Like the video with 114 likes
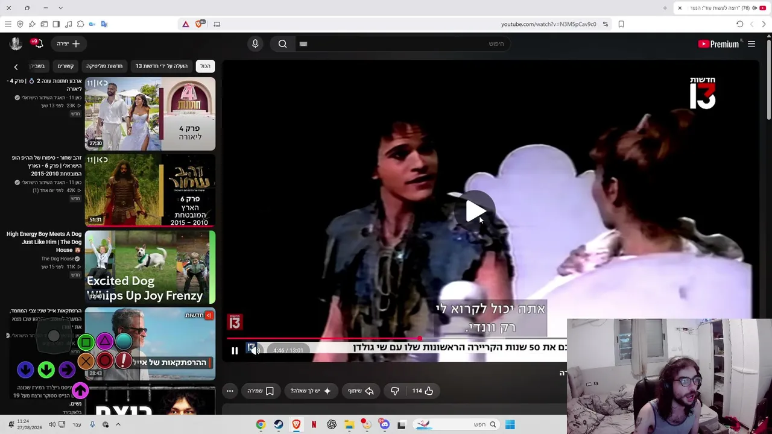 (423, 391)
